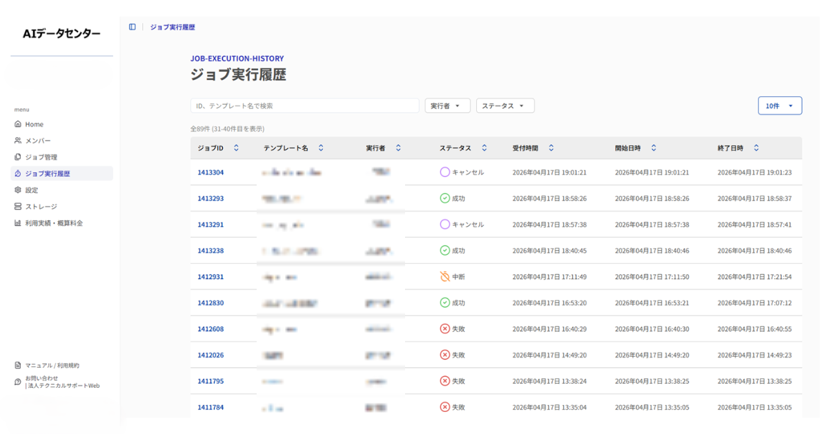Sort by 実行者 column arrows icon
Image resolution: width=828 pixels, height=434 pixels.
(x=398, y=148)
